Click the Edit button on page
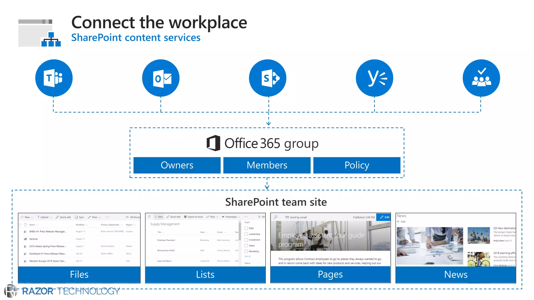Viewport: 534px width, 300px height. point(385,217)
